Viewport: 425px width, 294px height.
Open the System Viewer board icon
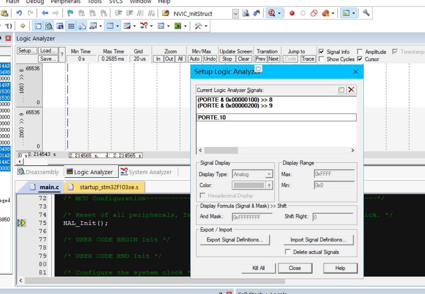[178, 26]
